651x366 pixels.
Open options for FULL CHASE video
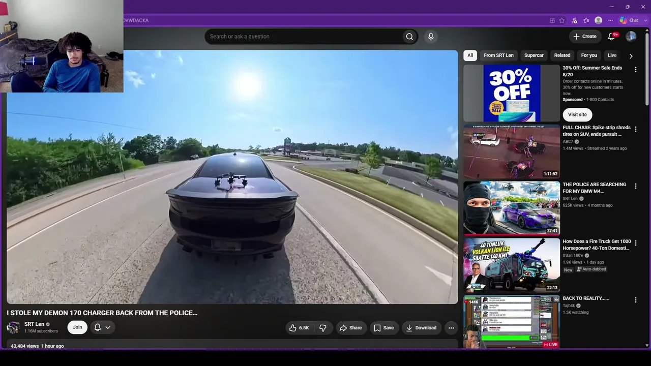[635, 130]
